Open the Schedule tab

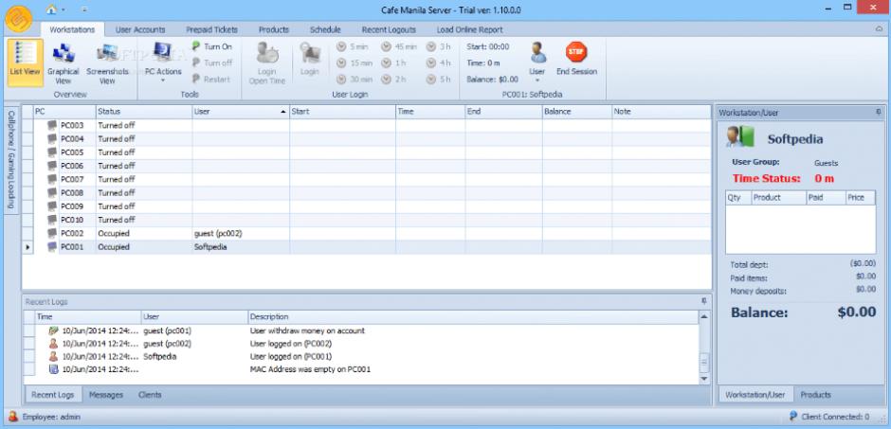click(x=325, y=29)
